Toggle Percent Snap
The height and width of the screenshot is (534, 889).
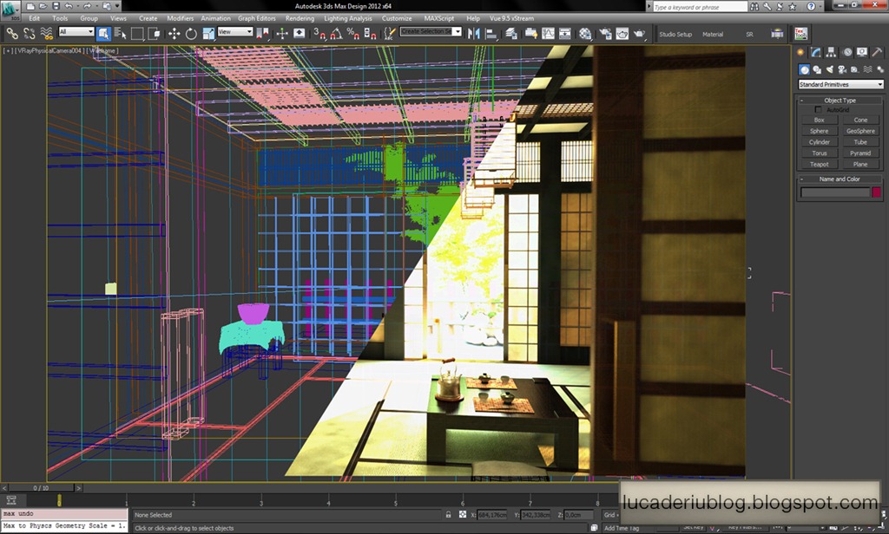tap(353, 34)
